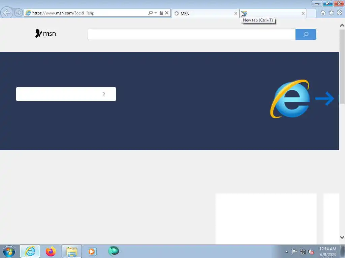345x258 pixels.
Task: Close the MSN tab
Action: click(236, 13)
